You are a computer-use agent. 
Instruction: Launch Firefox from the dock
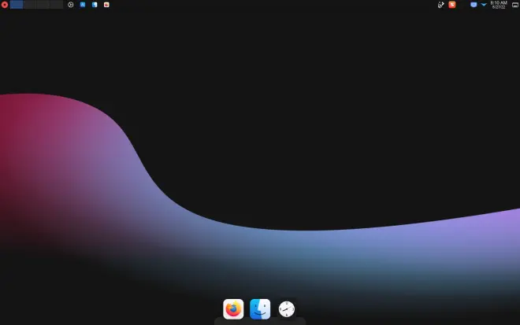pyautogui.click(x=233, y=309)
